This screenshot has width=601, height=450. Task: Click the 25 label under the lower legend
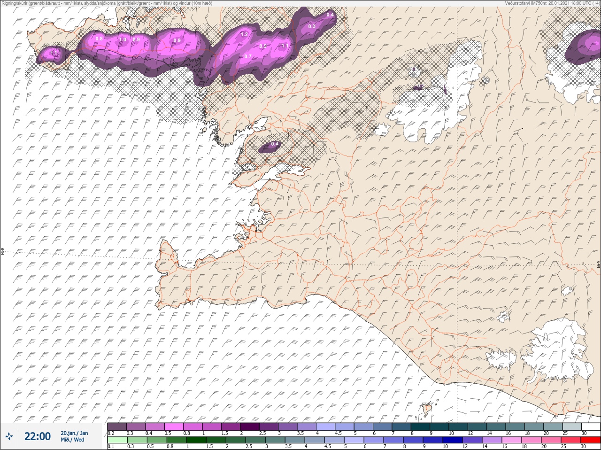(564, 447)
